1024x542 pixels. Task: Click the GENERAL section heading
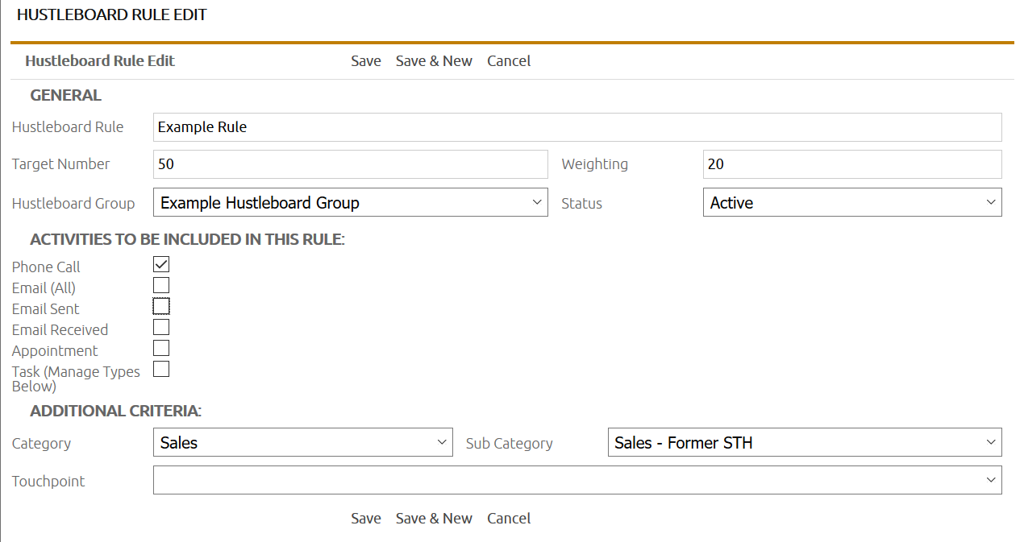pyautogui.click(x=66, y=95)
